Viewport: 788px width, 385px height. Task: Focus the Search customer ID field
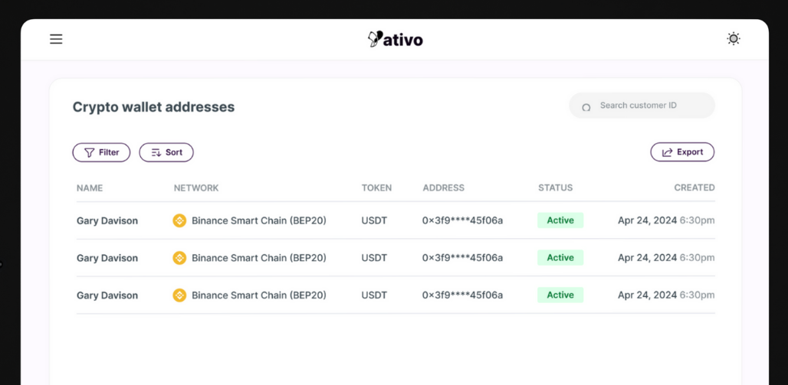pos(642,106)
